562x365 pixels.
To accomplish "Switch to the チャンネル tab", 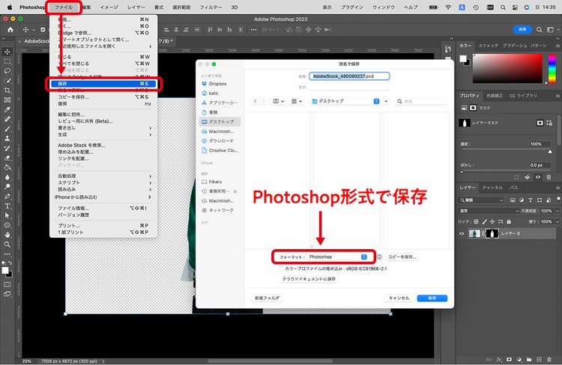I will [492, 188].
